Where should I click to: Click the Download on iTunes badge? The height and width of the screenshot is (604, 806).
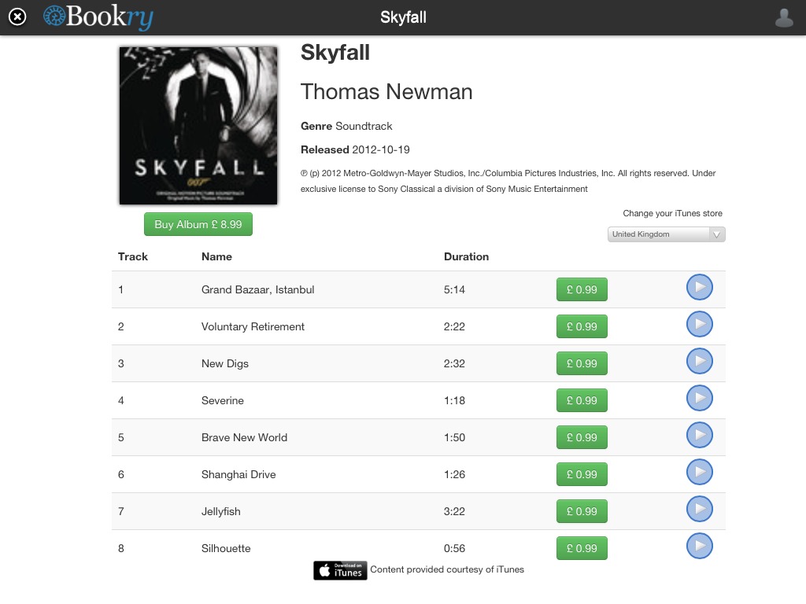tap(340, 570)
